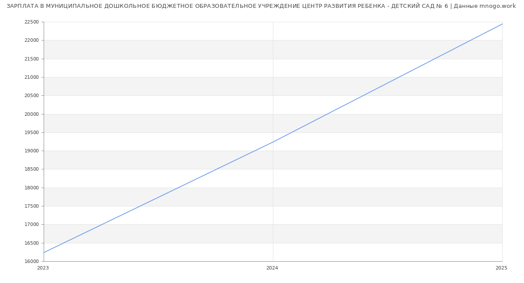This screenshot has height=283, width=524.
Task: Select the 18500 y-axis label
Action: click(x=32, y=169)
